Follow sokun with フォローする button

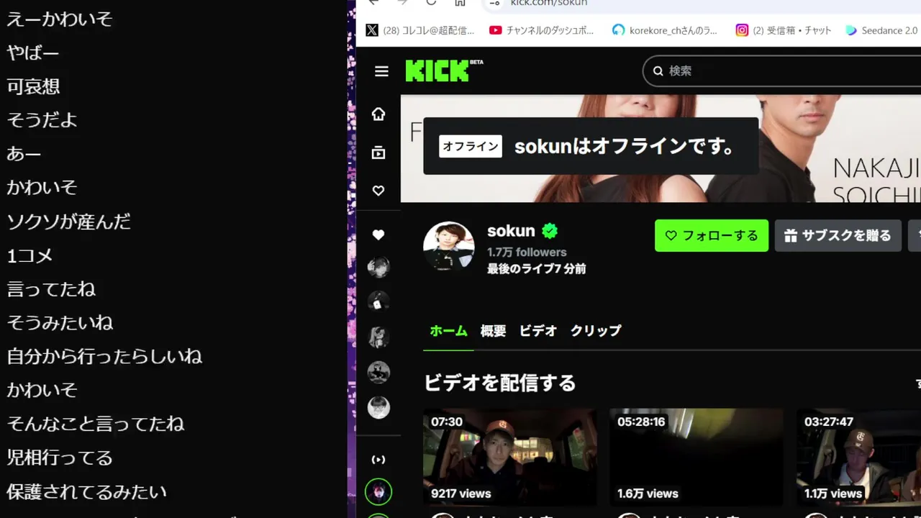click(712, 235)
